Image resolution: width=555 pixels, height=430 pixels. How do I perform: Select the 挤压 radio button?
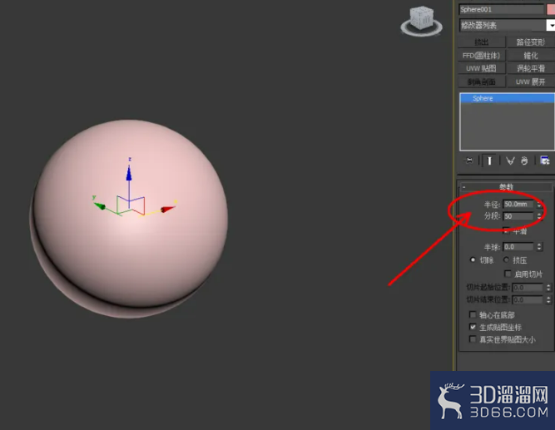507,260
